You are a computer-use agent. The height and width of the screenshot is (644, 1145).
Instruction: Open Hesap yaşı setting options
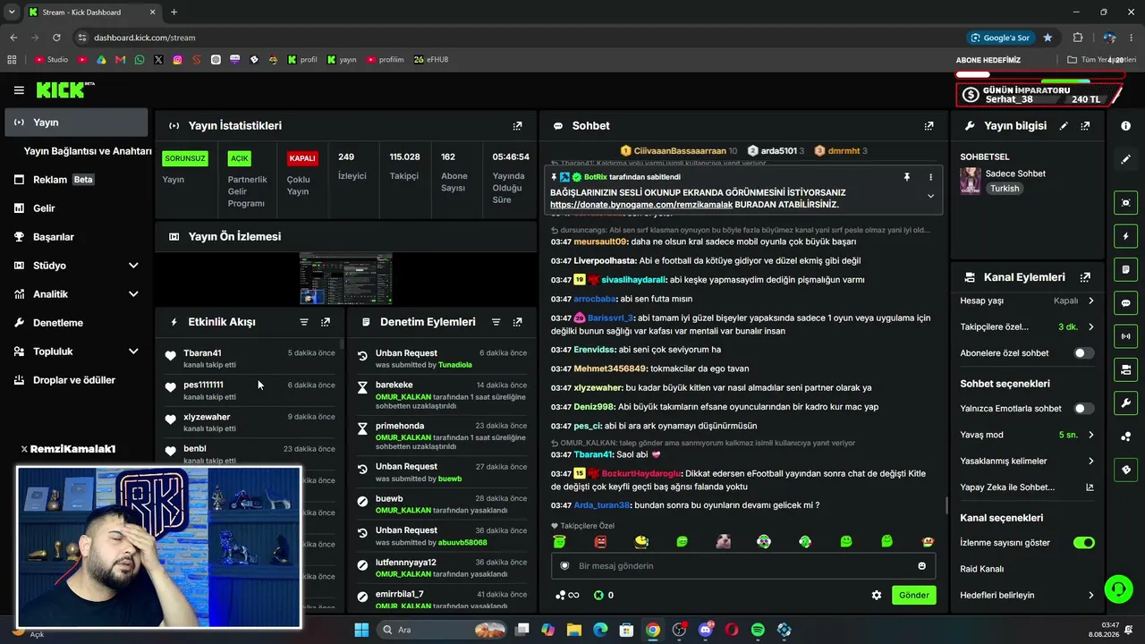click(x=1027, y=301)
